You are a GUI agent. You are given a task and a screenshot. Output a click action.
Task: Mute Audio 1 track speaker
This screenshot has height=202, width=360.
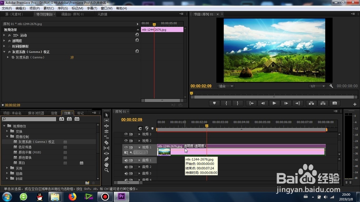[x=126, y=160]
